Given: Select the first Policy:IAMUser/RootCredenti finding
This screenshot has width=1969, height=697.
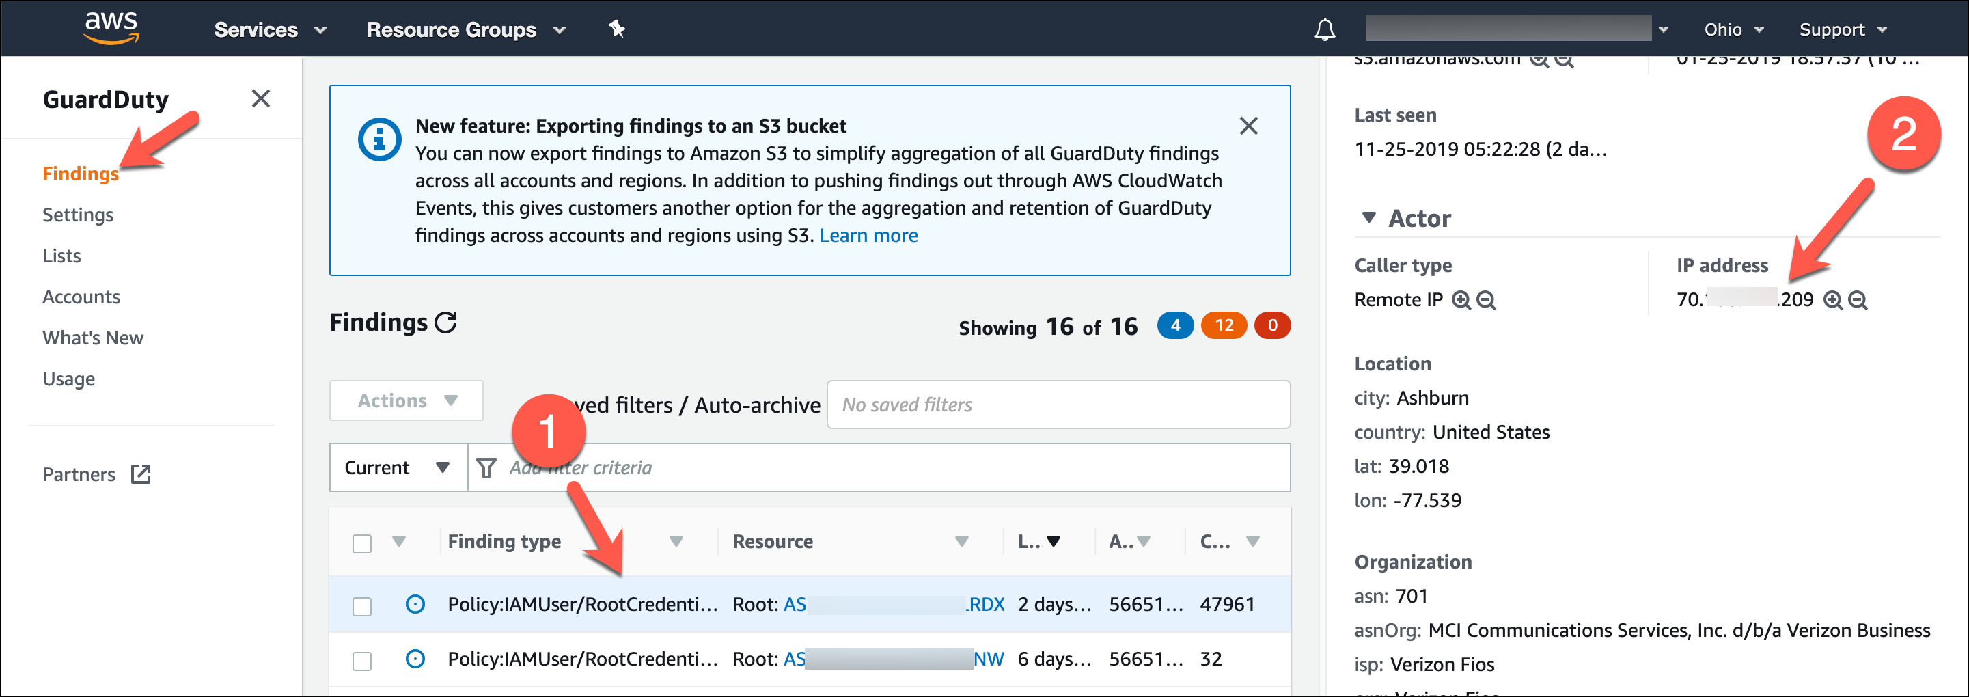Looking at the screenshot, I should [583, 605].
